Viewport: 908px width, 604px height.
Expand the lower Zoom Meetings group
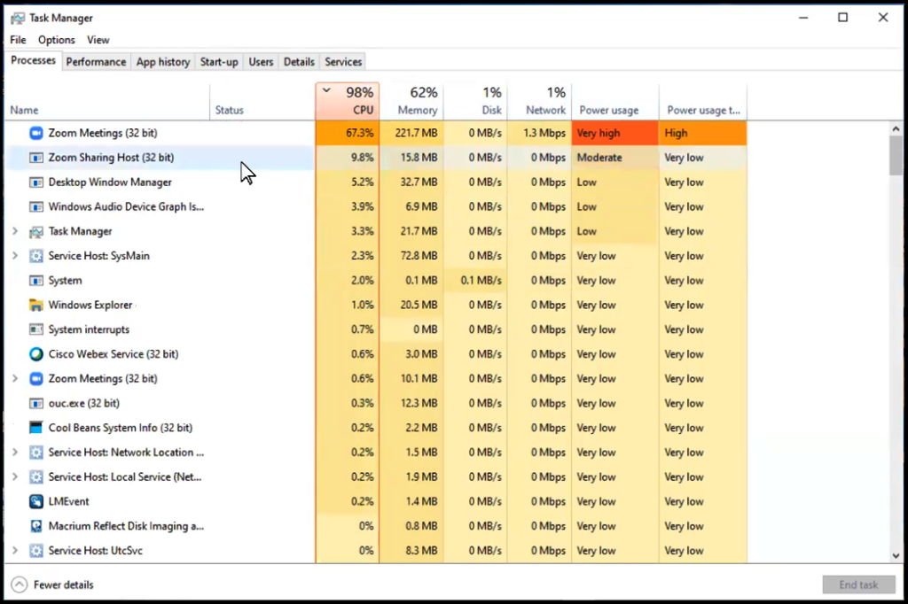tap(15, 379)
